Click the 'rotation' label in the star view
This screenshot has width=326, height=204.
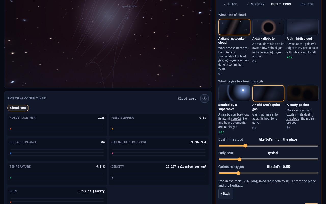point(130,6)
